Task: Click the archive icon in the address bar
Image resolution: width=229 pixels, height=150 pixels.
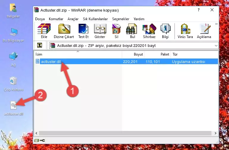Action: [53, 45]
